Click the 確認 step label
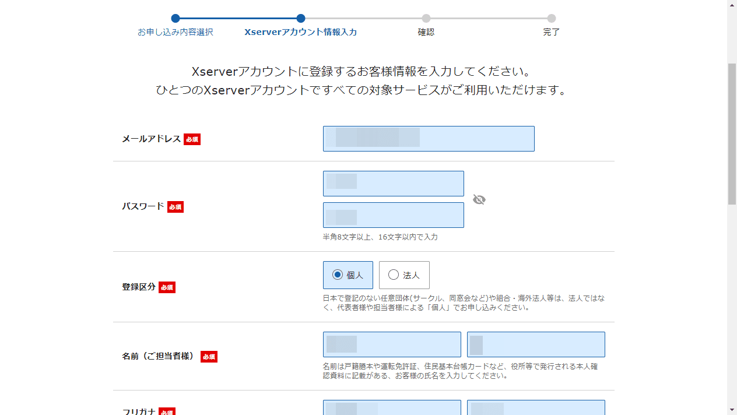 point(426,32)
